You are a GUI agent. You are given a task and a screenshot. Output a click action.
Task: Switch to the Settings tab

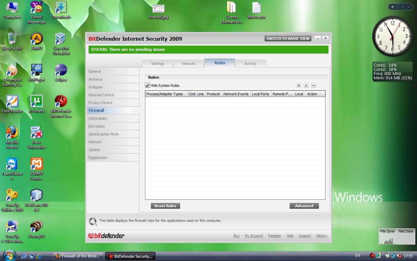(158, 64)
